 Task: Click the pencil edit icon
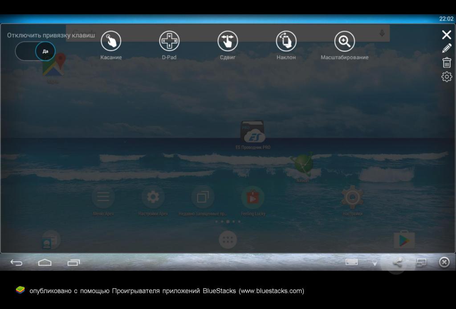pyautogui.click(x=447, y=48)
